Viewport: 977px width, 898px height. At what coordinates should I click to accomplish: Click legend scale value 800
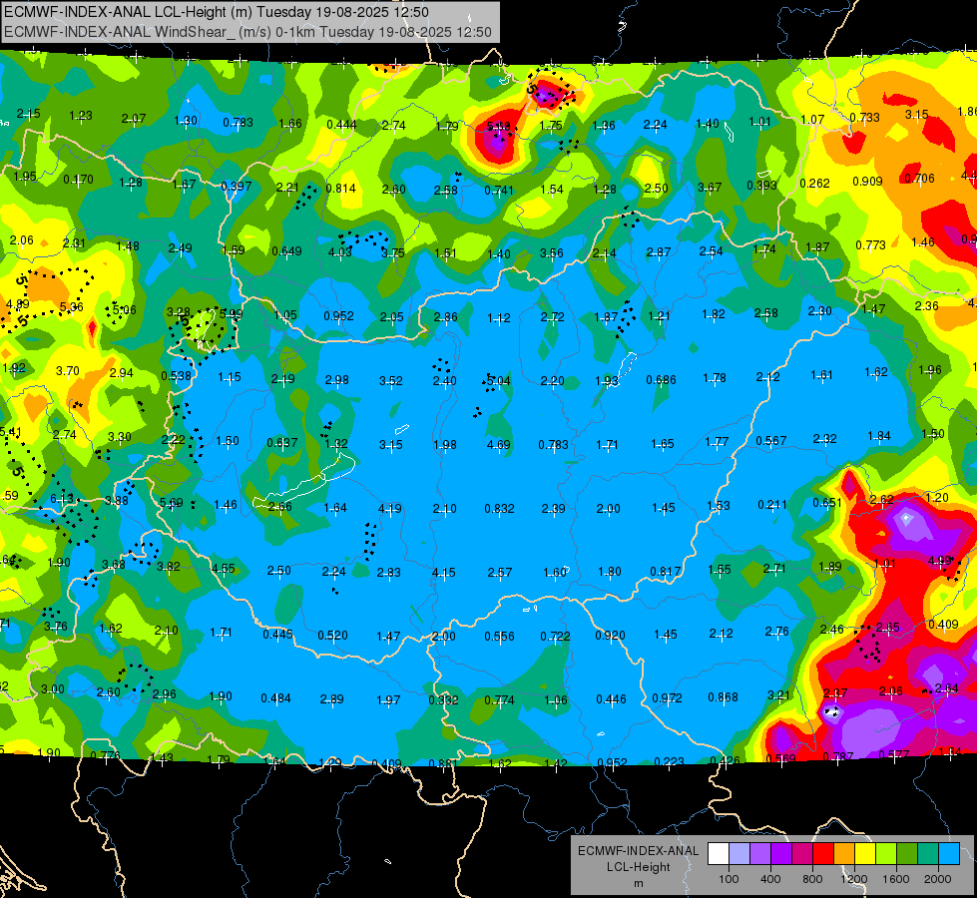coord(812,879)
